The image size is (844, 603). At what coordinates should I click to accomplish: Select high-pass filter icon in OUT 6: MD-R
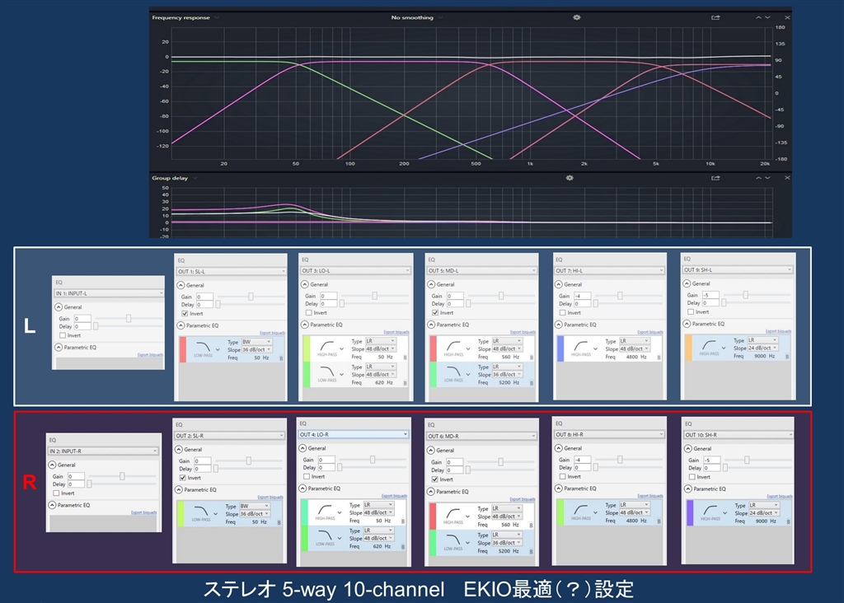click(453, 514)
